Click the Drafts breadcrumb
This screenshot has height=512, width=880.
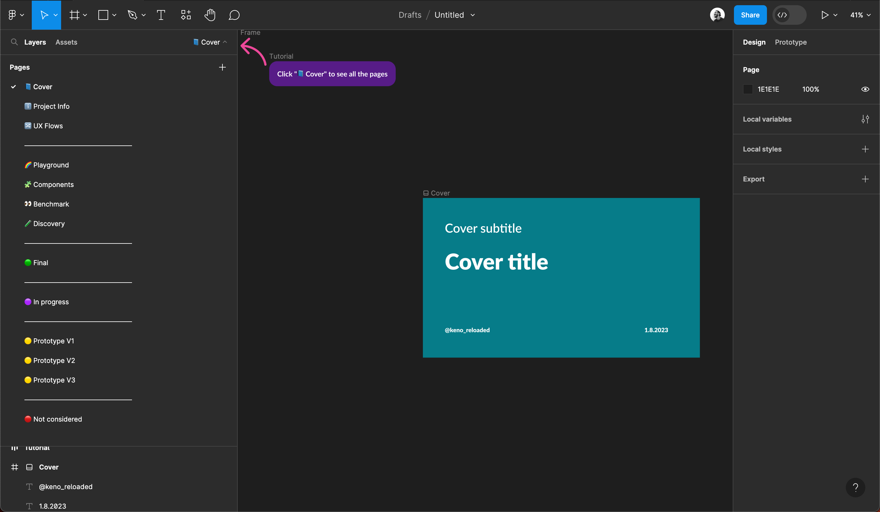click(410, 15)
